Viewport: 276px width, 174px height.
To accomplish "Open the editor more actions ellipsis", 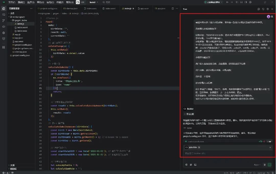I will click(x=177, y=8).
